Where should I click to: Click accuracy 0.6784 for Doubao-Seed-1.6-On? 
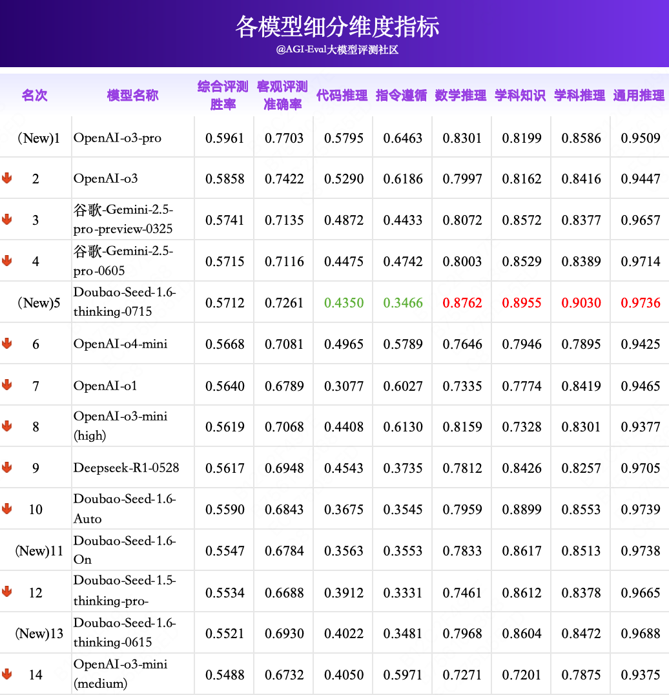tap(284, 550)
